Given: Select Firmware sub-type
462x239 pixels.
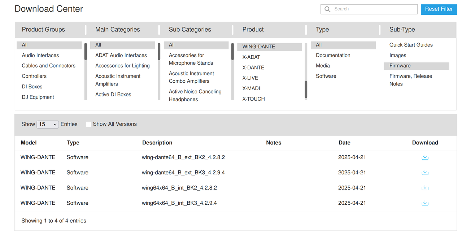Looking at the screenshot, I should pyautogui.click(x=417, y=66).
